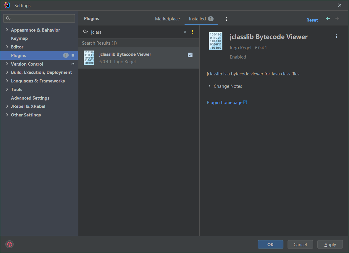Screen dimensions: 349x253
Task: Click the external link icon after Plugin homepage
Action: 245,102
